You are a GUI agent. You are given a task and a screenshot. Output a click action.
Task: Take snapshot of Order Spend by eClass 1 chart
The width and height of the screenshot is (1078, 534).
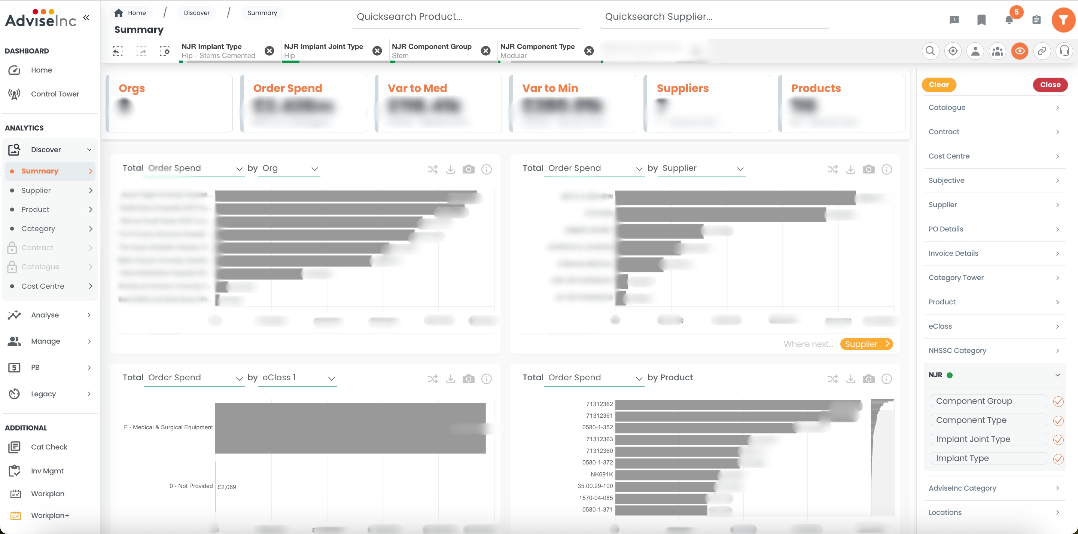[468, 379]
